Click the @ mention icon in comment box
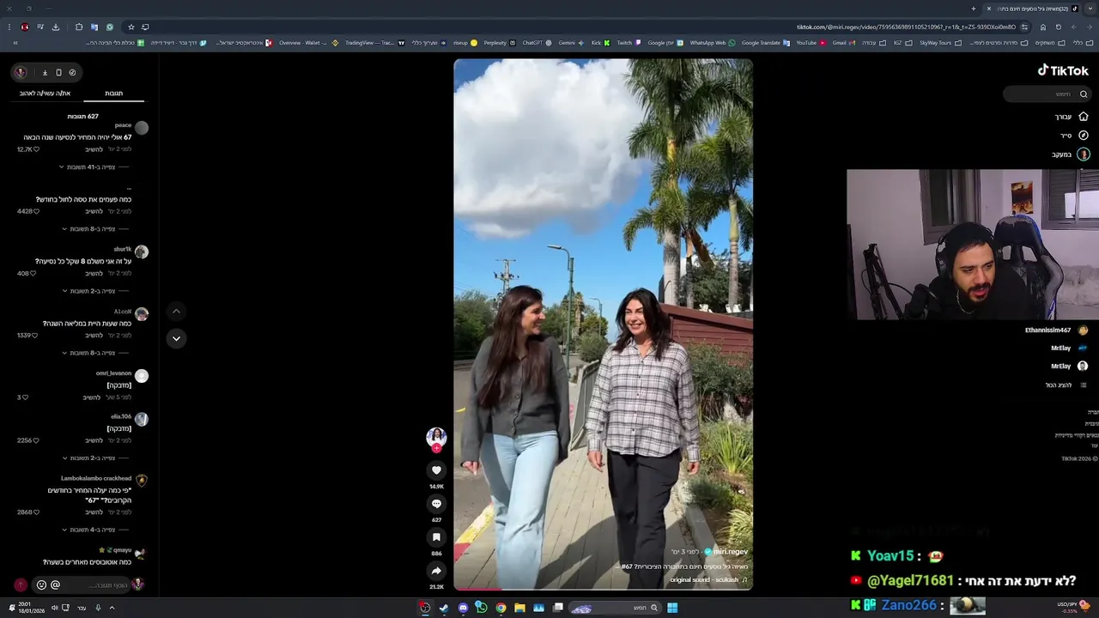 tap(55, 585)
